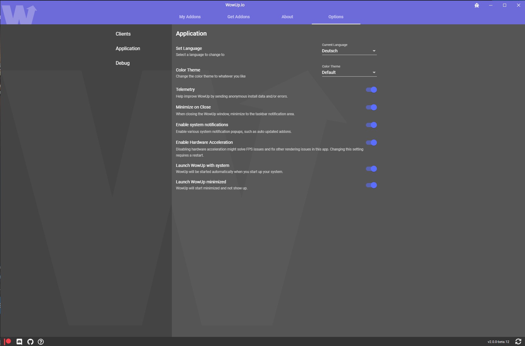Screen dimensions: 525x346
Task: Click the update refresh icon in status bar
Action: (519, 341)
